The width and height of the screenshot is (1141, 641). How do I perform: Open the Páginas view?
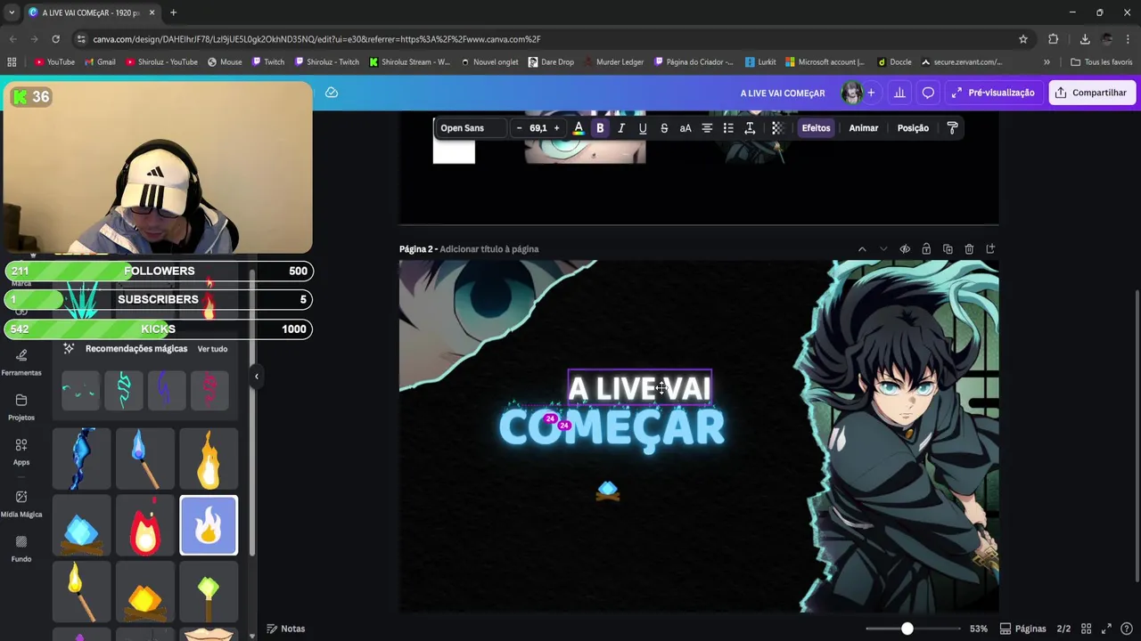tap(1022, 629)
